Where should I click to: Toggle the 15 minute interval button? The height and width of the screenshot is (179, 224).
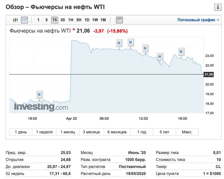coord(55,20)
